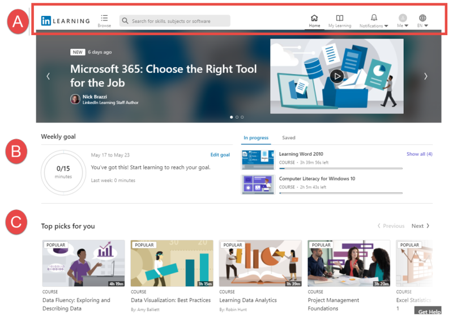453x327 pixels.
Task: Advance to next banner slide arrow
Action: 426,76
